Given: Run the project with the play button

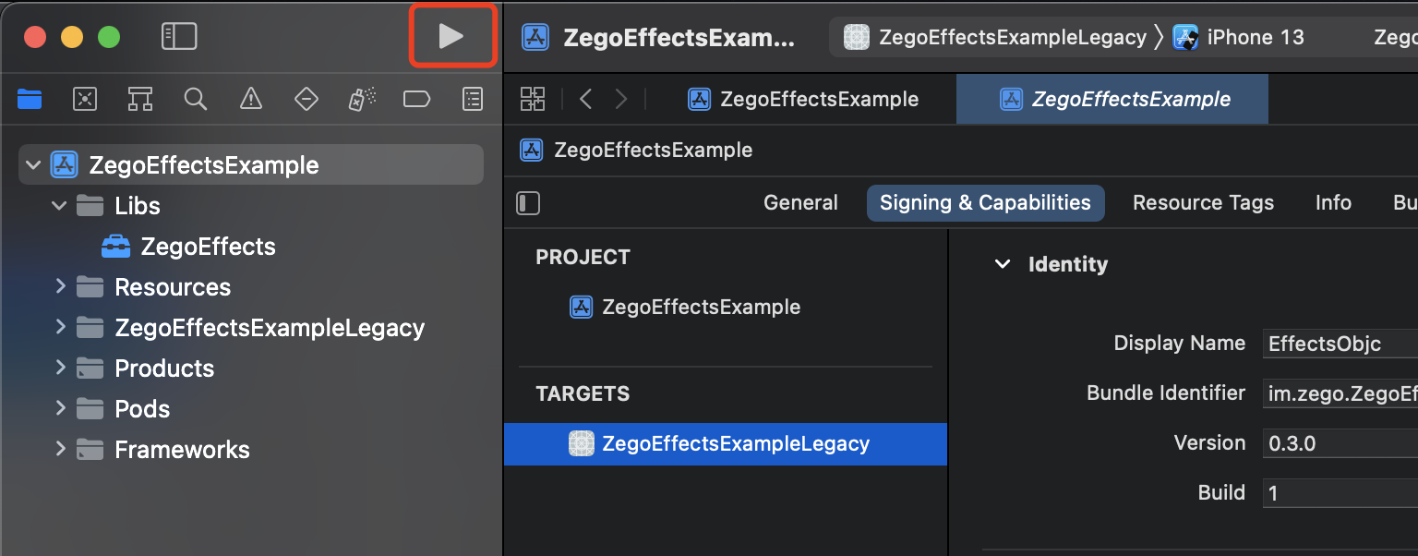Looking at the screenshot, I should tap(451, 36).
